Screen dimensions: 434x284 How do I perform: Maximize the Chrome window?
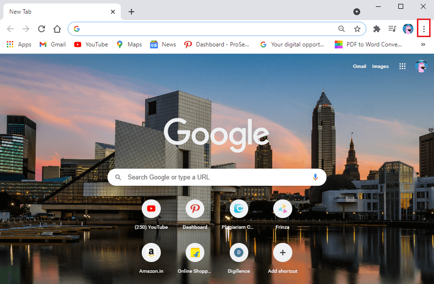(x=400, y=6)
